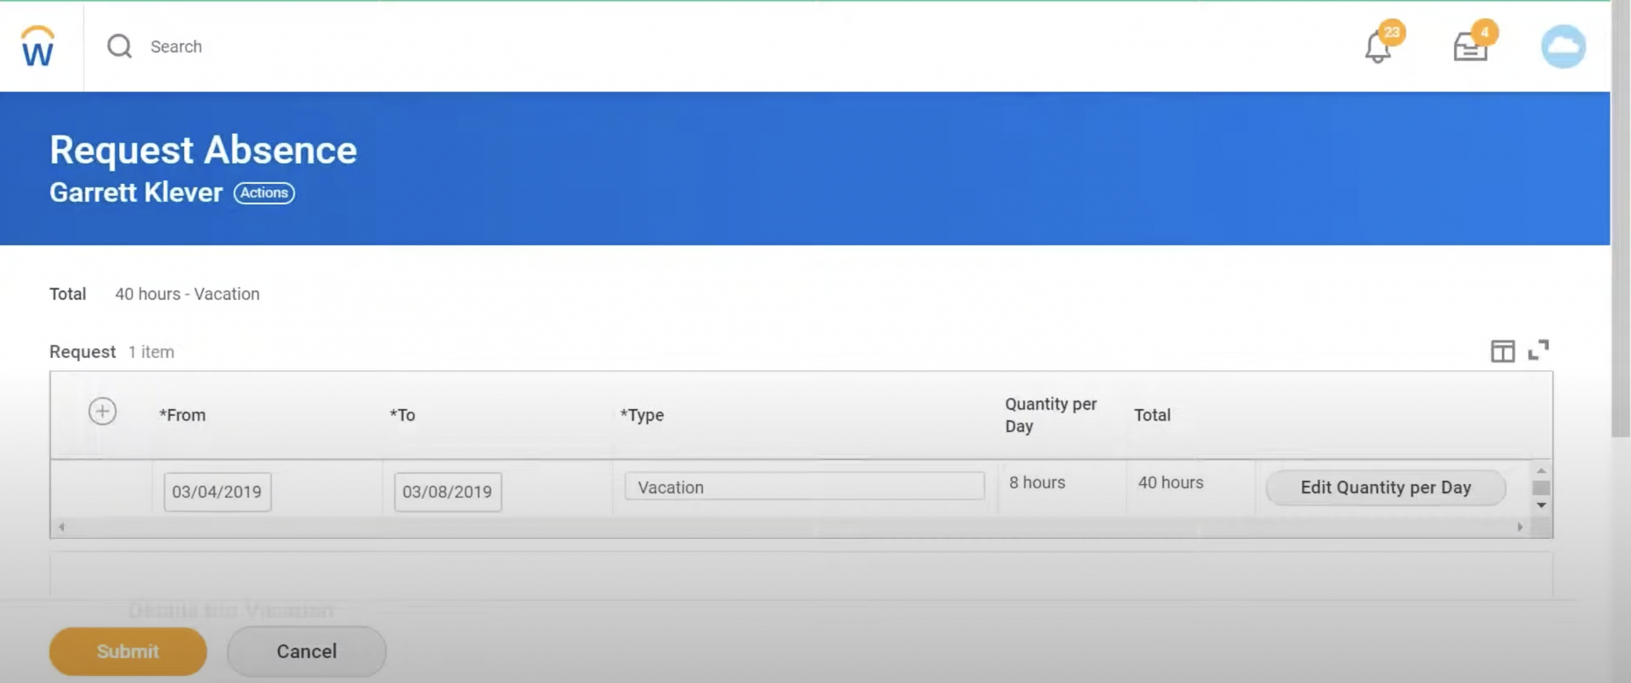
Task: Click the row's scroll up arrow
Action: click(1541, 471)
